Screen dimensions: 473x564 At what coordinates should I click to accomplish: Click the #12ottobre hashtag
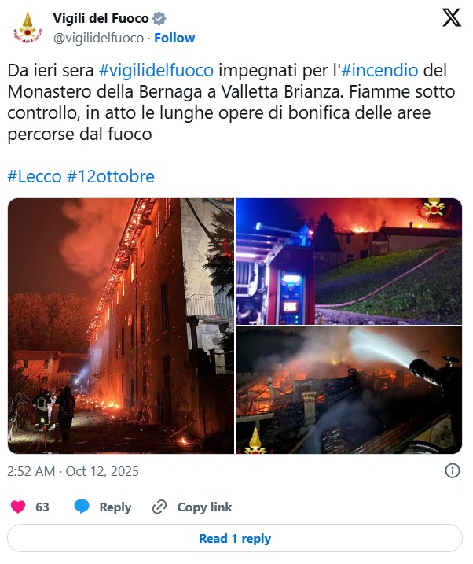click(x=111, y=176)
